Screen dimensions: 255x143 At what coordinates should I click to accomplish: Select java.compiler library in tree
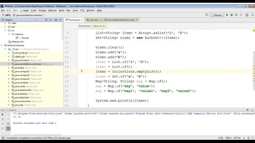tap(22, 83)
